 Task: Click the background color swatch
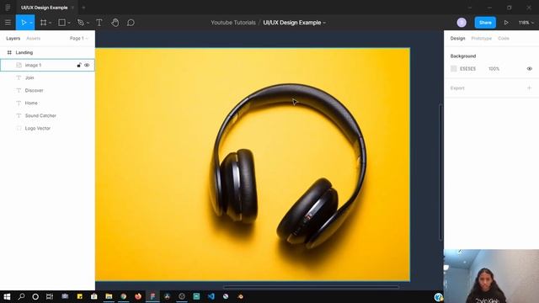[x=454, y=69]
